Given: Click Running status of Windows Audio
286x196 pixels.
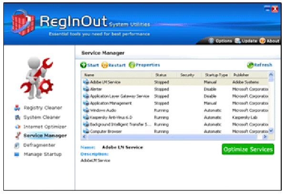Looking at the screenshot, I should pos(162,111).
